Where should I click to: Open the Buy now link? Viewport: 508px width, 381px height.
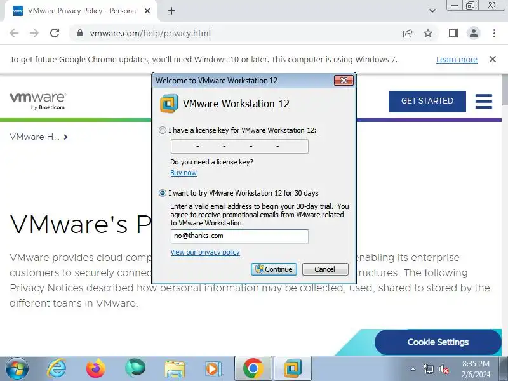click(184, 173)
